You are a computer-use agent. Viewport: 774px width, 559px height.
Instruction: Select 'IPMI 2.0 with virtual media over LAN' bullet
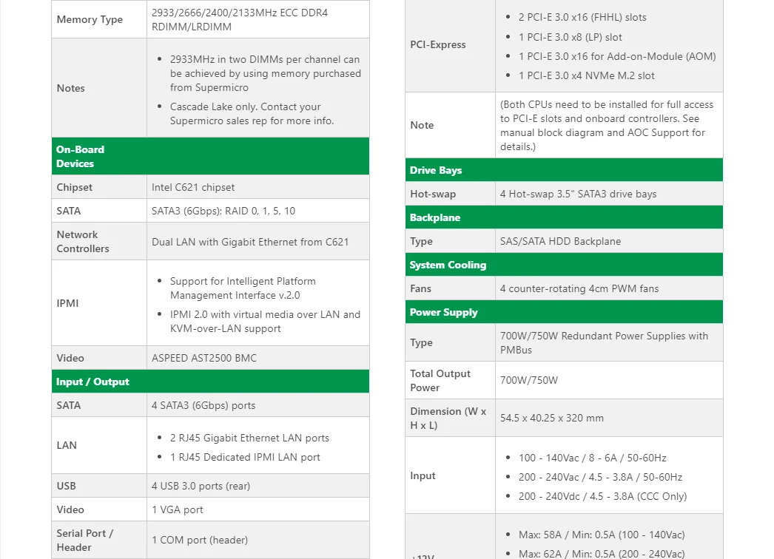(x=265, y=322)
